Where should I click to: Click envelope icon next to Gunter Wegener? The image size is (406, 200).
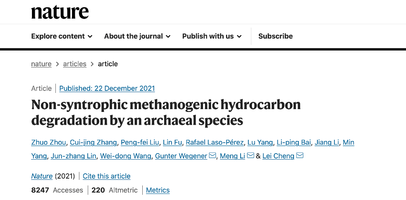(x=212, y=156)
